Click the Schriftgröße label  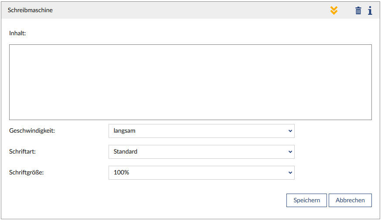(x=27, y=172)
